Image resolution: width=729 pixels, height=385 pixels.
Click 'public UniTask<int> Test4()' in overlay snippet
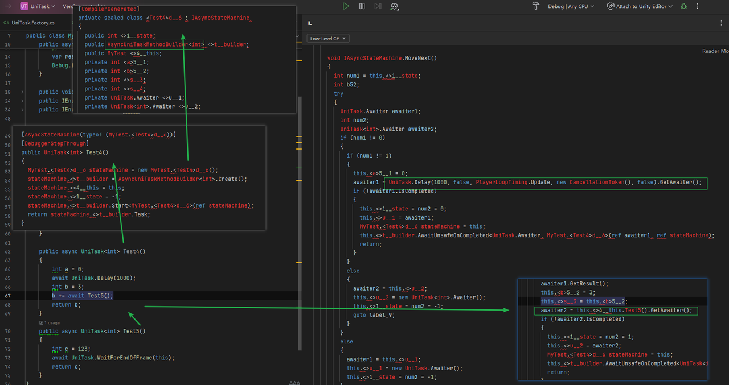tap(64, 152)
